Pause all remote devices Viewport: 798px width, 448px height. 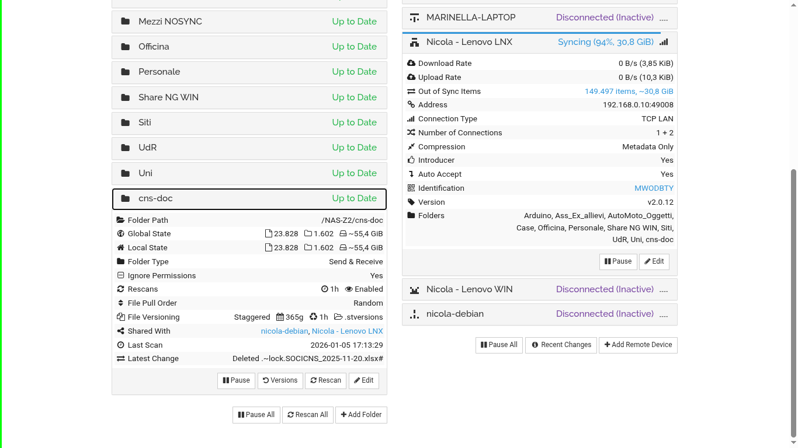[499, 345]
